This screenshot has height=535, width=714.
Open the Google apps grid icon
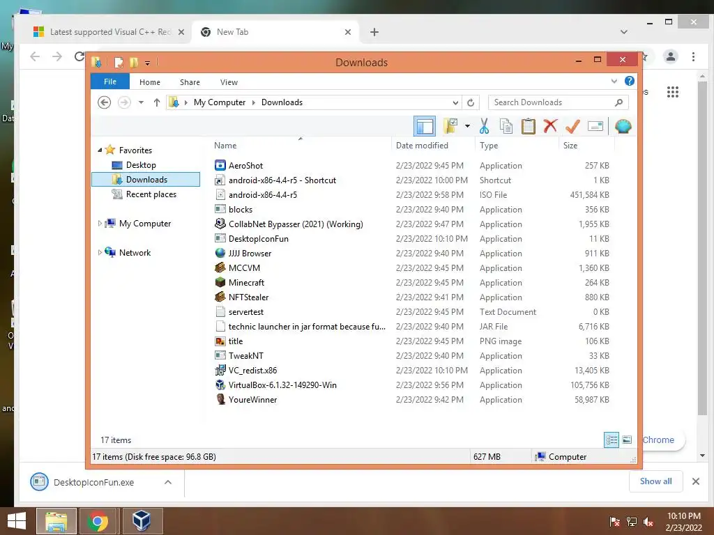[x=673, y=92]
